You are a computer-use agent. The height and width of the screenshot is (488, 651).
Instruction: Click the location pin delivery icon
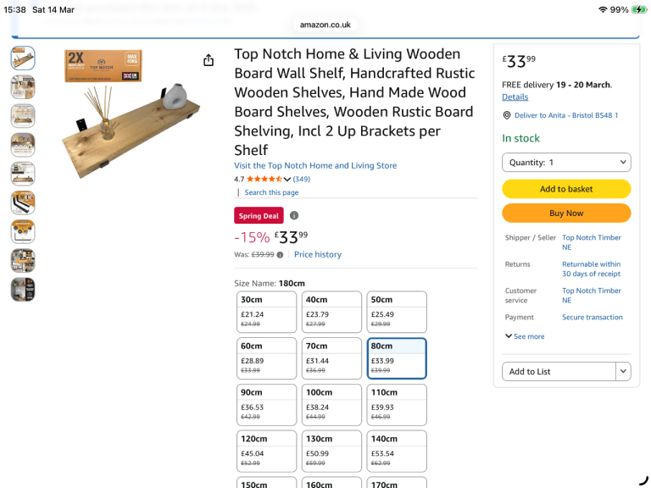point(506,115)
